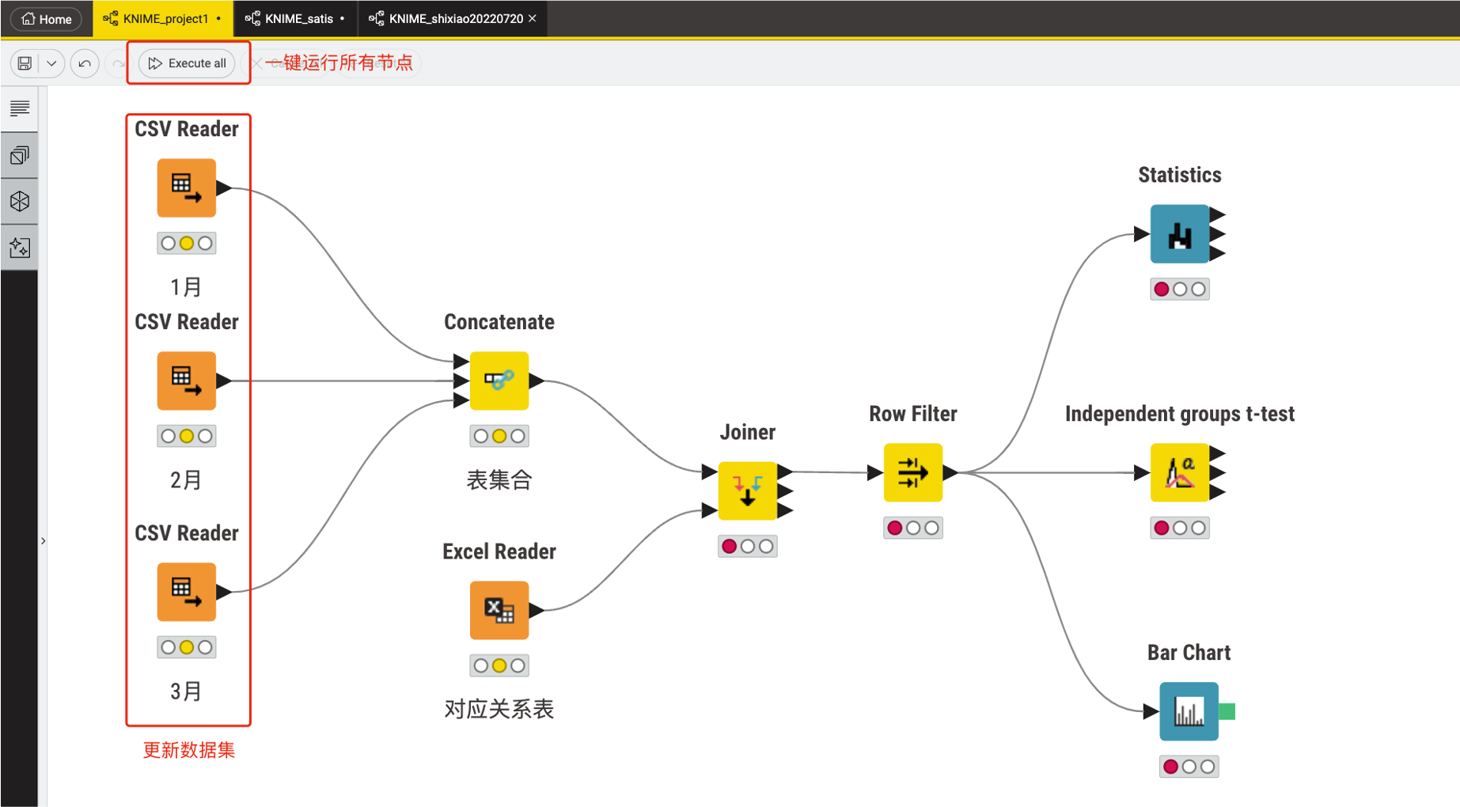Switch to the KNIME_satis tab
This screenshot has height=807, width=1460.
pyautogui.click(x=295, y=18)
